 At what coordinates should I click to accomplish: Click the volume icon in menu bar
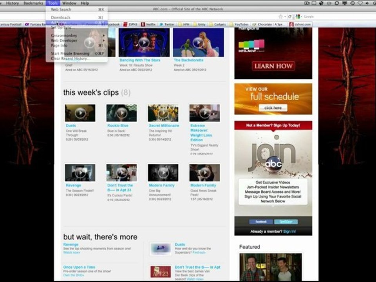pos(367,3)
